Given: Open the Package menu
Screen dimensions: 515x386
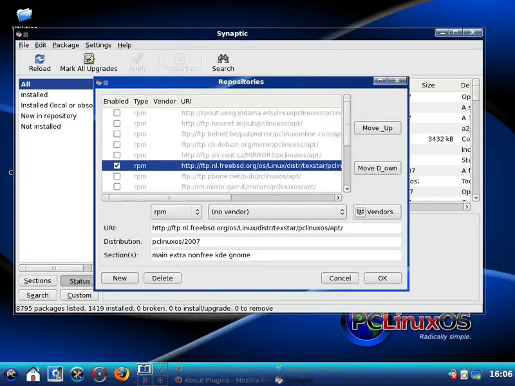Looking at the screenshot, I should point(66,45).
